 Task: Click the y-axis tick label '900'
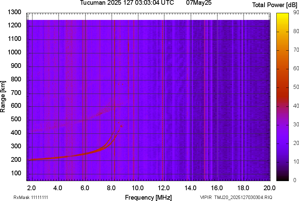point(16,66)
